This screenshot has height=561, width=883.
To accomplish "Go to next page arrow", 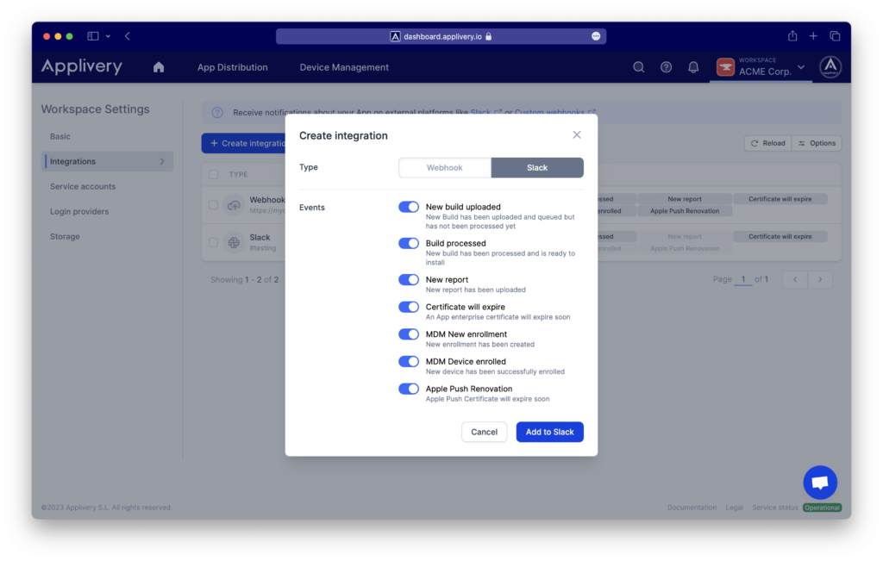I will (820, 279).
